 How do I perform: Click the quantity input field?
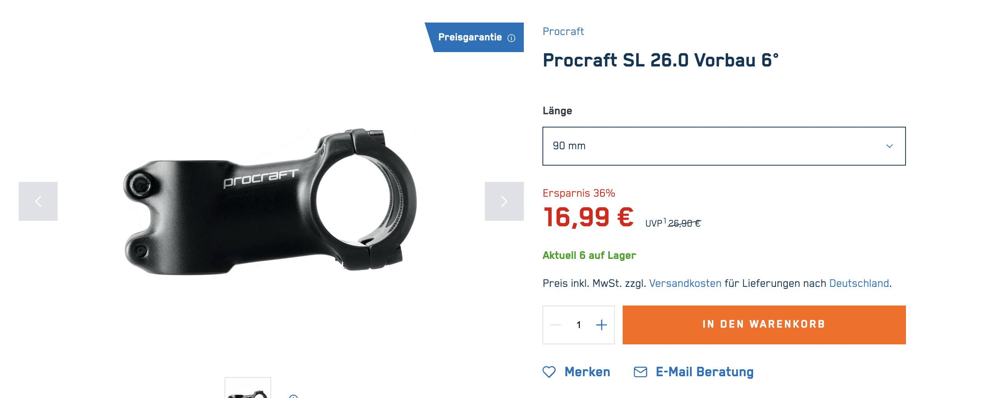579,325
